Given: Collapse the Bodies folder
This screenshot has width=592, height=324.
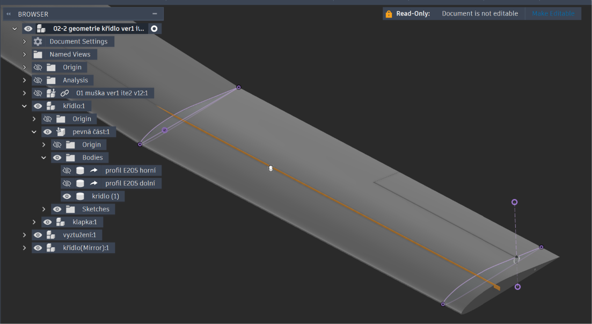Looking at the screenshot, I should click(44, 157).
